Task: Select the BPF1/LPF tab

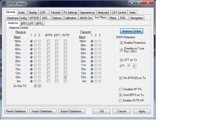Action: [x=27, y=23]
